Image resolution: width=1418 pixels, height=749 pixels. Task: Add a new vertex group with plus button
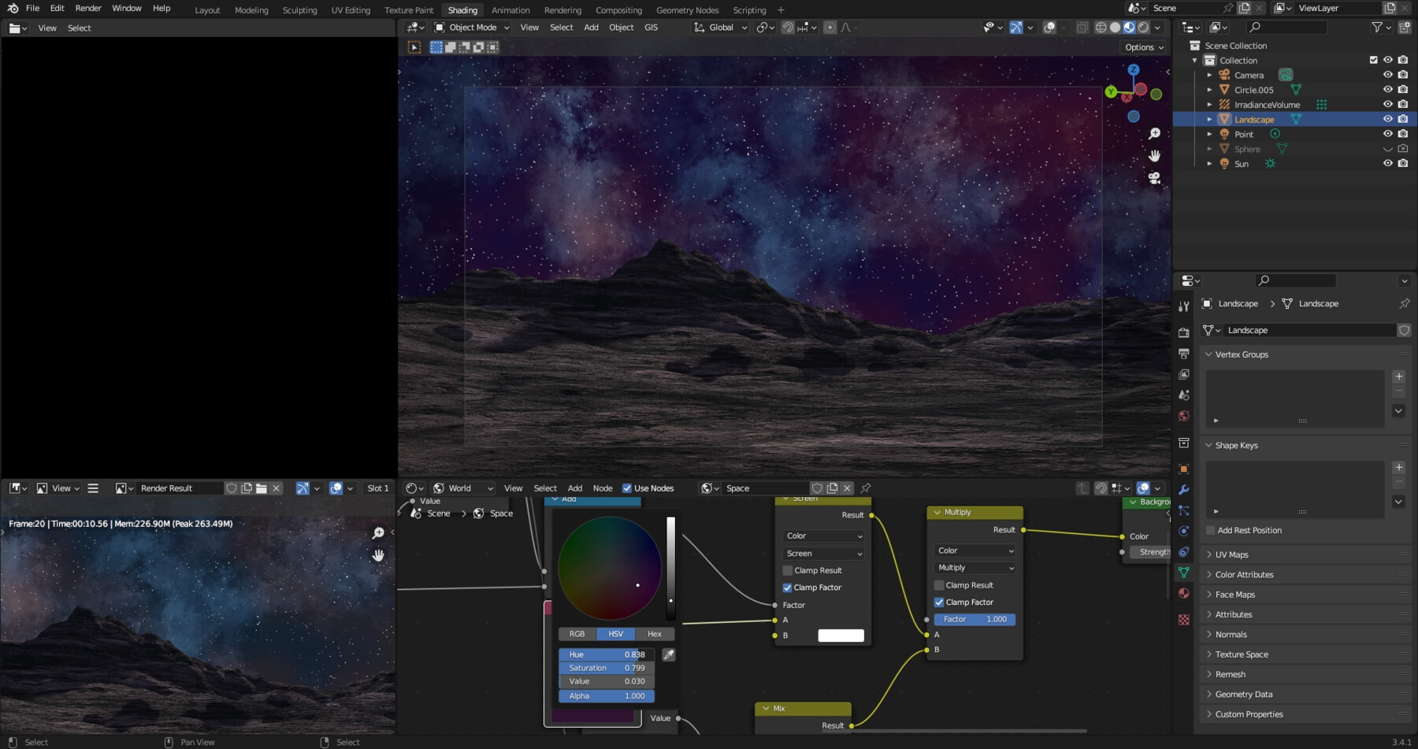(x=1399, y=377)
